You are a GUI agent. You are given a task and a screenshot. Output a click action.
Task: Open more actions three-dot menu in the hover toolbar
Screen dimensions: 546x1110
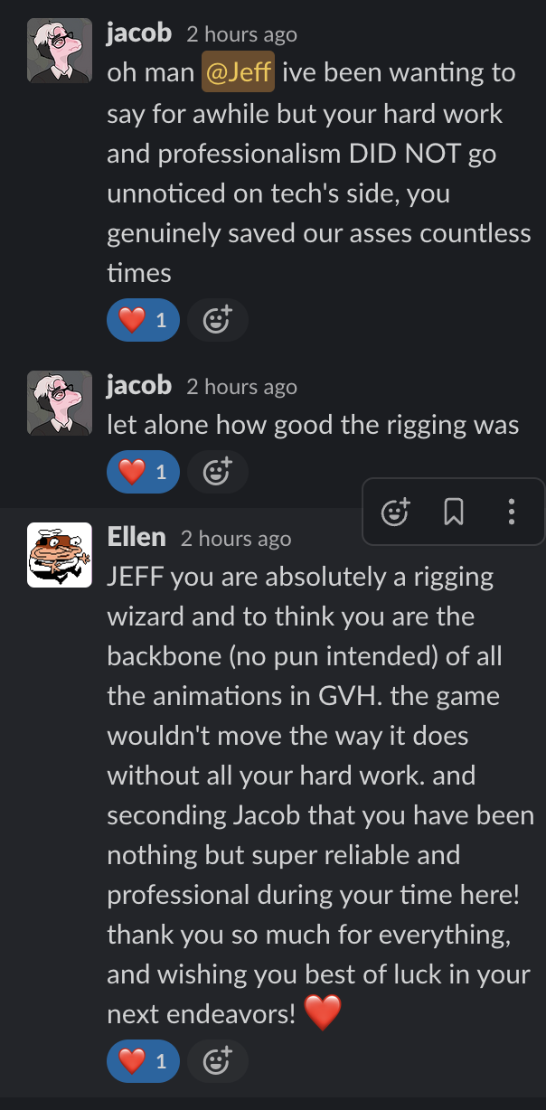click(x=512, y=512)
